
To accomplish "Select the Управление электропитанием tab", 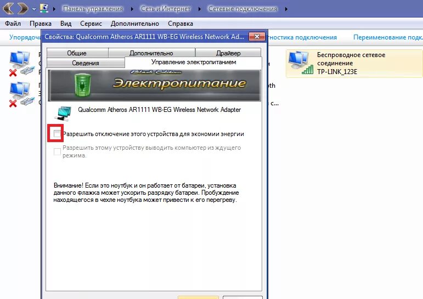I will pos(194,62).
